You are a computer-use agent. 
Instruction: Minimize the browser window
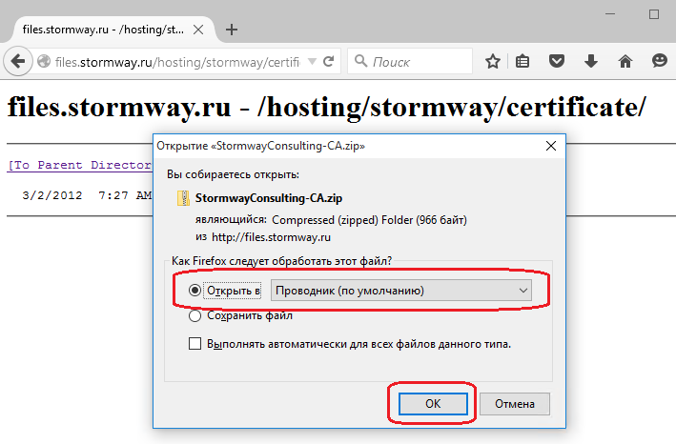(610, 14)
